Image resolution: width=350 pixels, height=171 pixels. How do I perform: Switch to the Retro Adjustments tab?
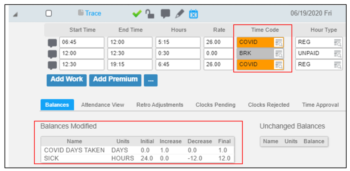tap(160, 105)
